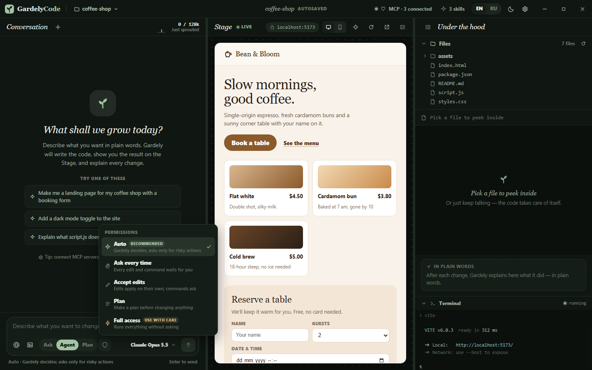Choose the Plan permission from the Permissions menu
The width and height of the screenshot is (592, 370).
pos(158,304)
